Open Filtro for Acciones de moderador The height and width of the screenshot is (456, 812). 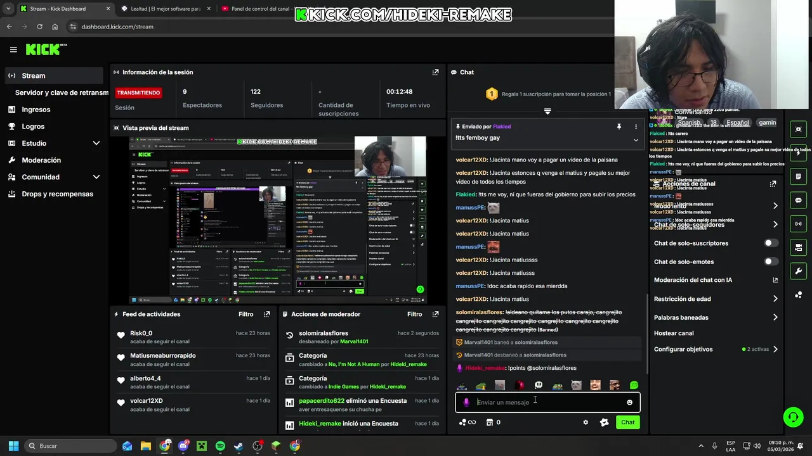414,314
